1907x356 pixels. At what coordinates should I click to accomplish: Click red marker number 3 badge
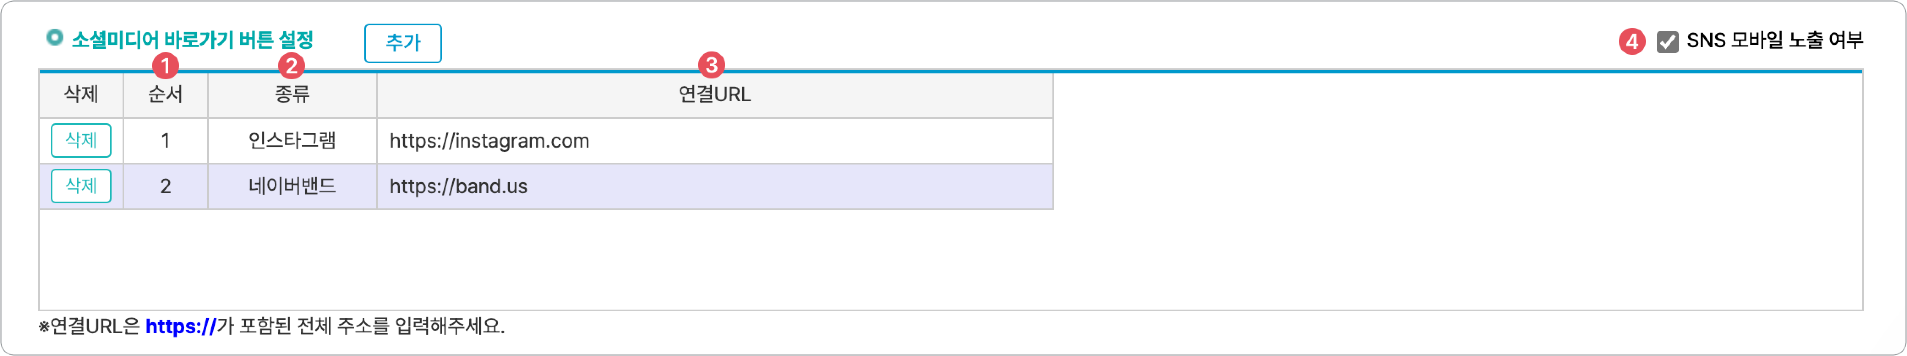point(711,65)
